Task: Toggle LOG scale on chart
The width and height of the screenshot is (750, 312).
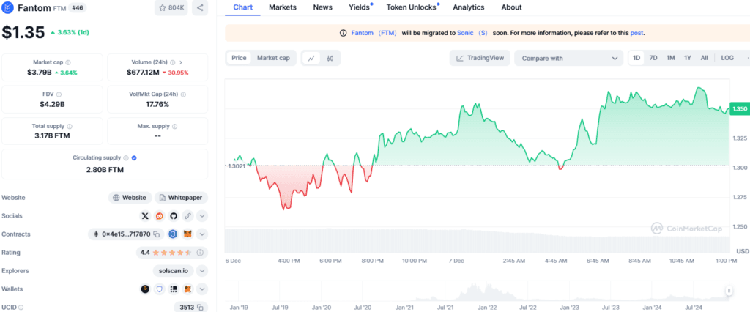Action: pos(727,58)
